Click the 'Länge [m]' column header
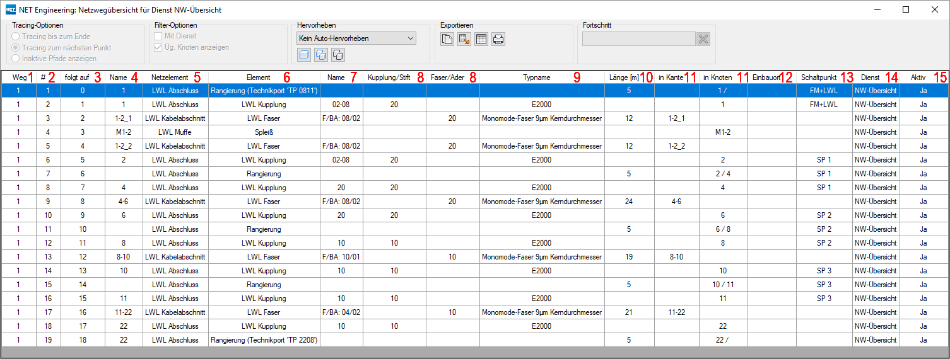Image resolution: width=950 pixels, height=359 pixels. pos(629,77)
